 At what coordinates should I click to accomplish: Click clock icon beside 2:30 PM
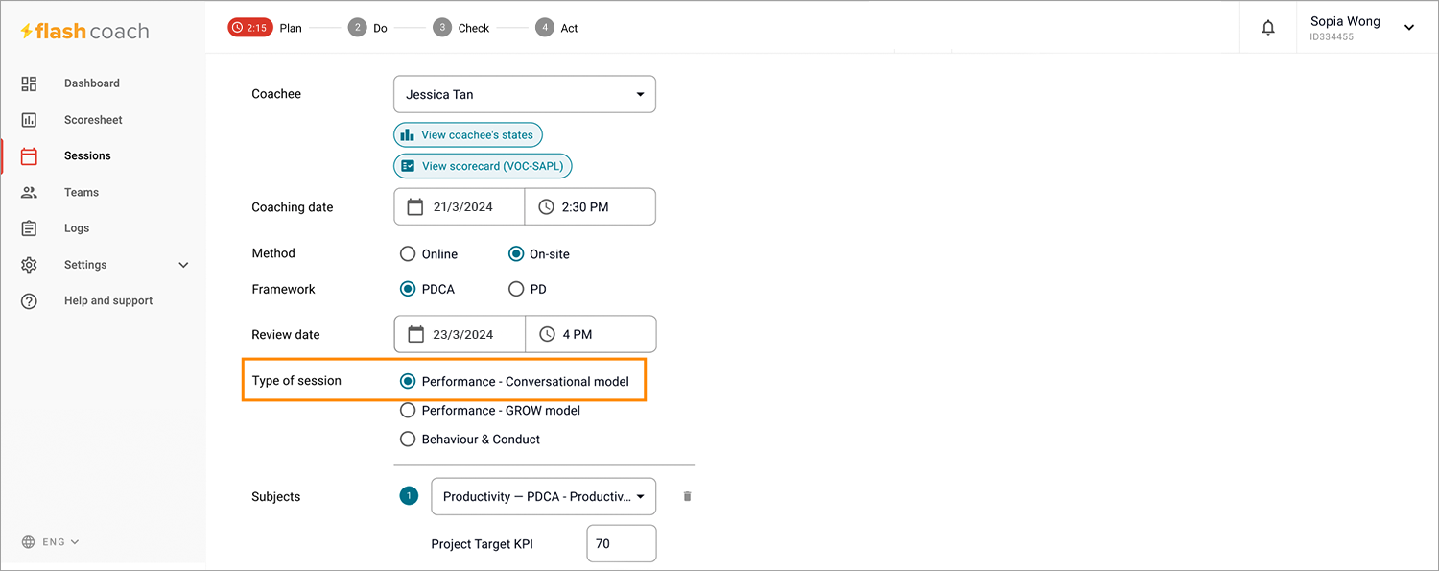tap(546, 206)
